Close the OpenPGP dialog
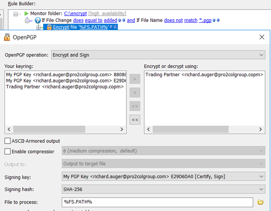This screenshot has width=271, height=211. 262,38
